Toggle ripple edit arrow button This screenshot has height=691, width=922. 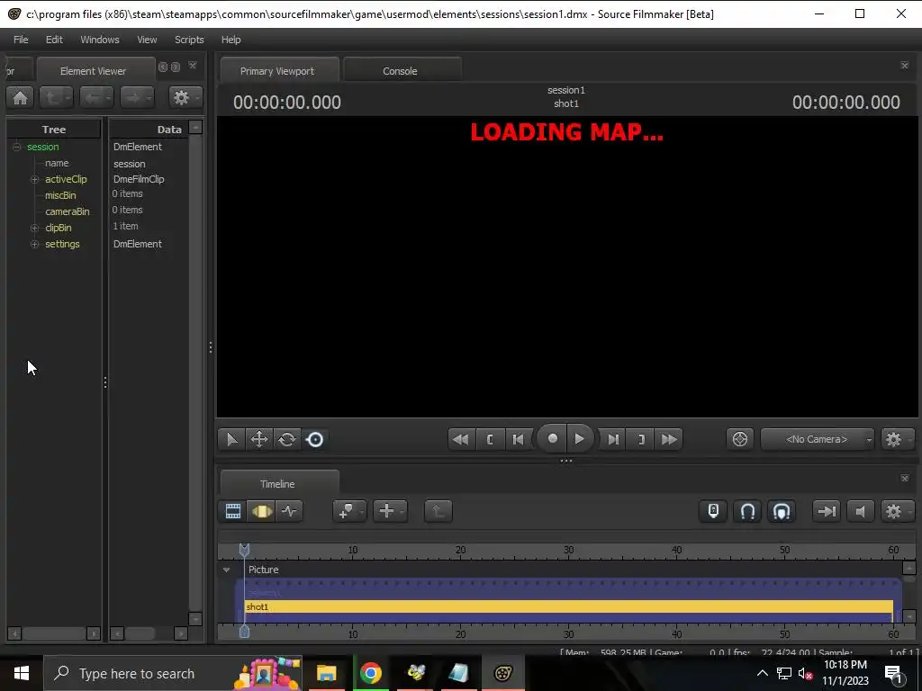tap(827, 511)
